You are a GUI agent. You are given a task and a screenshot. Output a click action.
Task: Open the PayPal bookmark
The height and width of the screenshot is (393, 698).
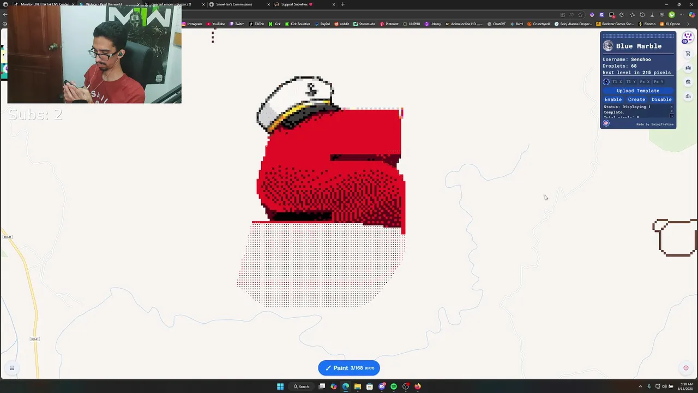pos(322,24)
